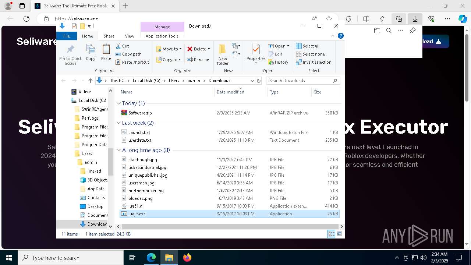Open Desktop in navigation pane

click(x=95, y=206)
